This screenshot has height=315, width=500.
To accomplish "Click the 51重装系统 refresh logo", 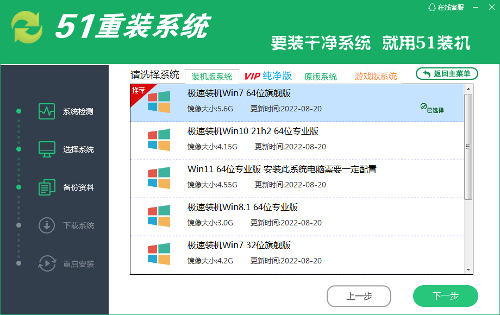I will point(27,27).
